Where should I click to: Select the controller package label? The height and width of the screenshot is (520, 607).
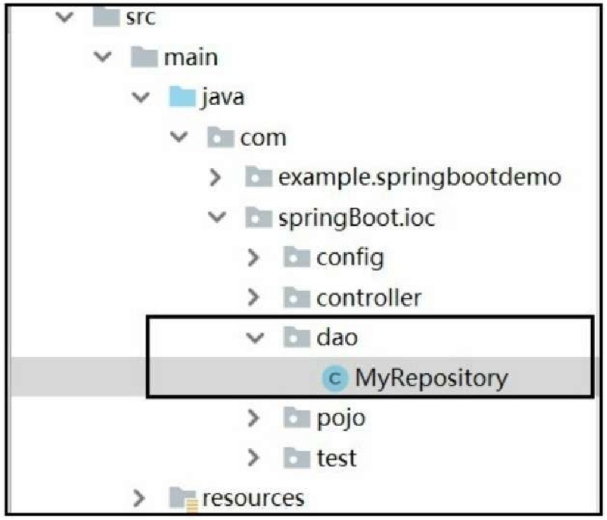369,297
